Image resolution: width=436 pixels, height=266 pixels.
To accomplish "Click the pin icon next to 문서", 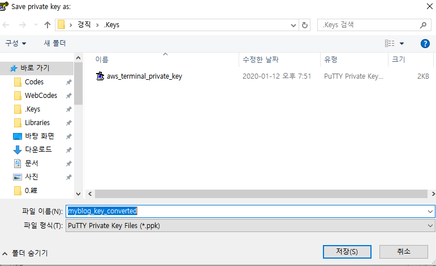I will coord(68,164).
